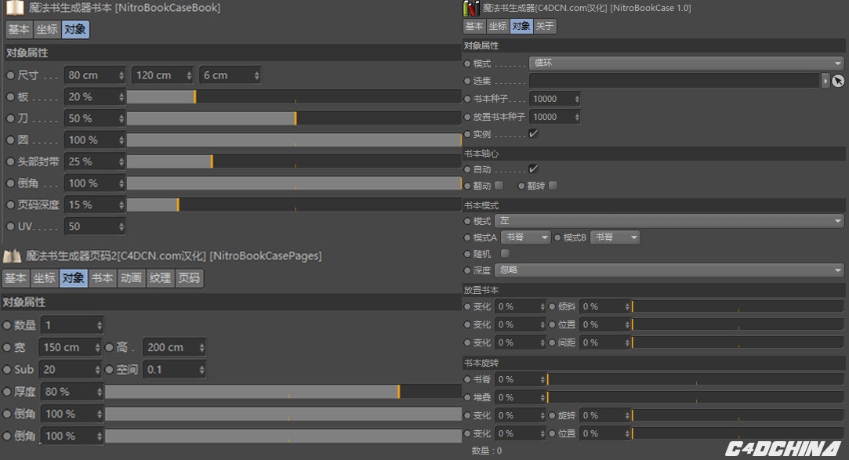
Task: Toggle the keyframe dot next to 间距
Action: [x=553, y=342]
